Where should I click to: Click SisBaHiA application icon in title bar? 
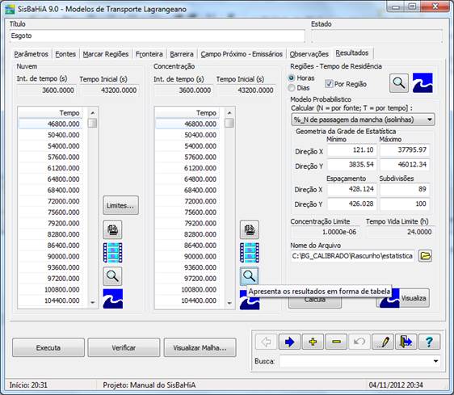coord(10,9)
